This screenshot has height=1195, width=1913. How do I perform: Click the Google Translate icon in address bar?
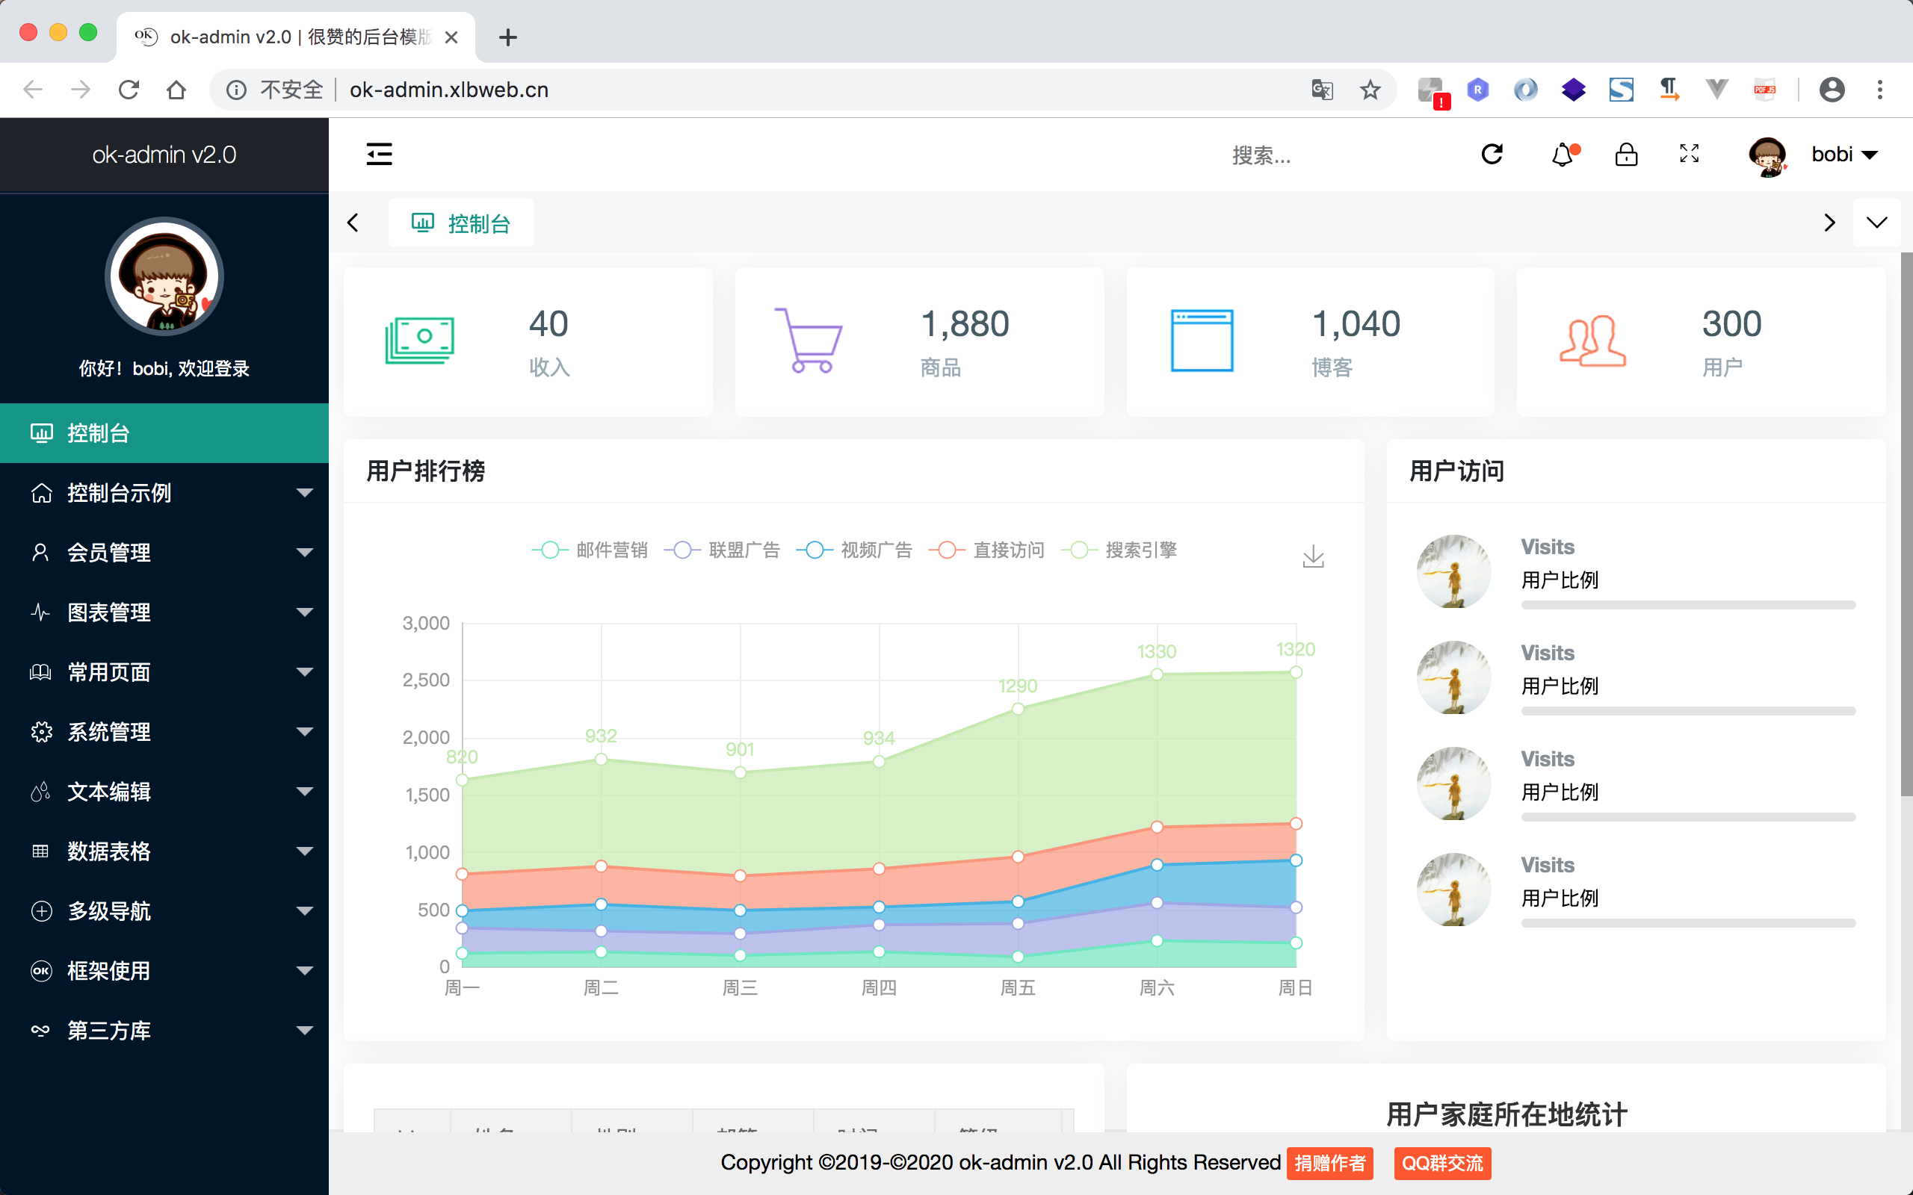click(1322, 90)
